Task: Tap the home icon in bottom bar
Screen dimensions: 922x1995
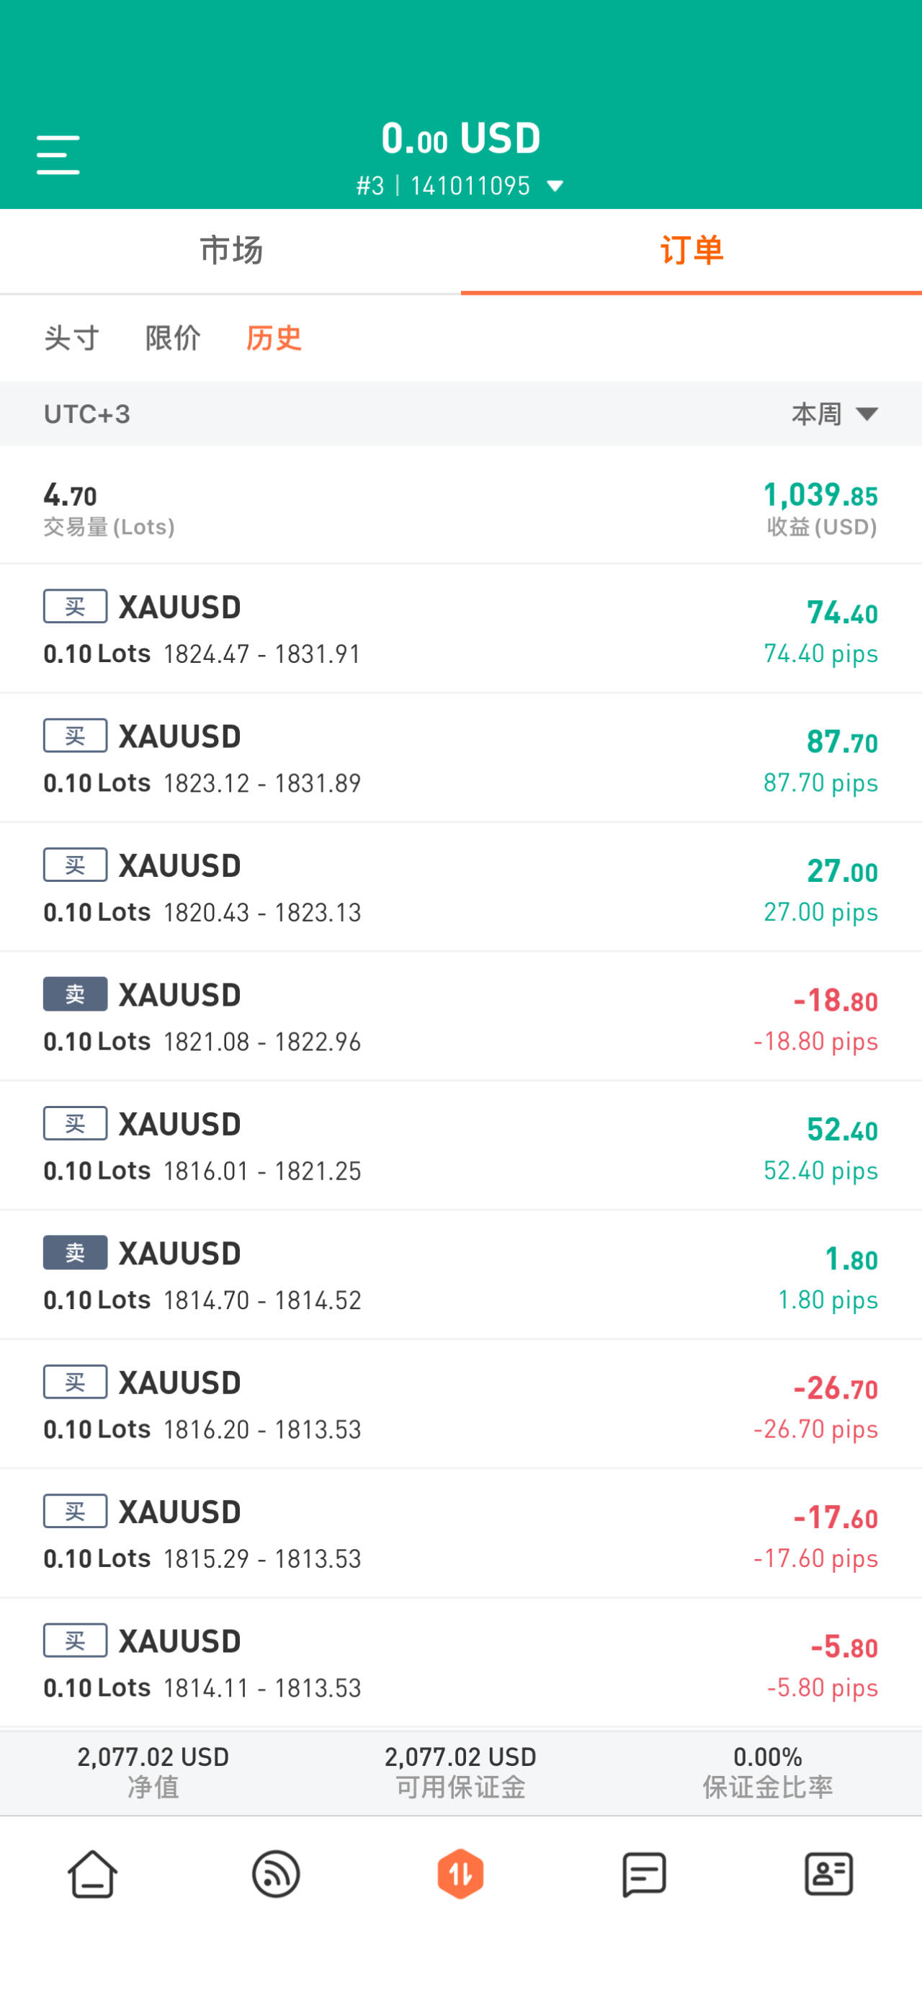Action: (92, 1874)
